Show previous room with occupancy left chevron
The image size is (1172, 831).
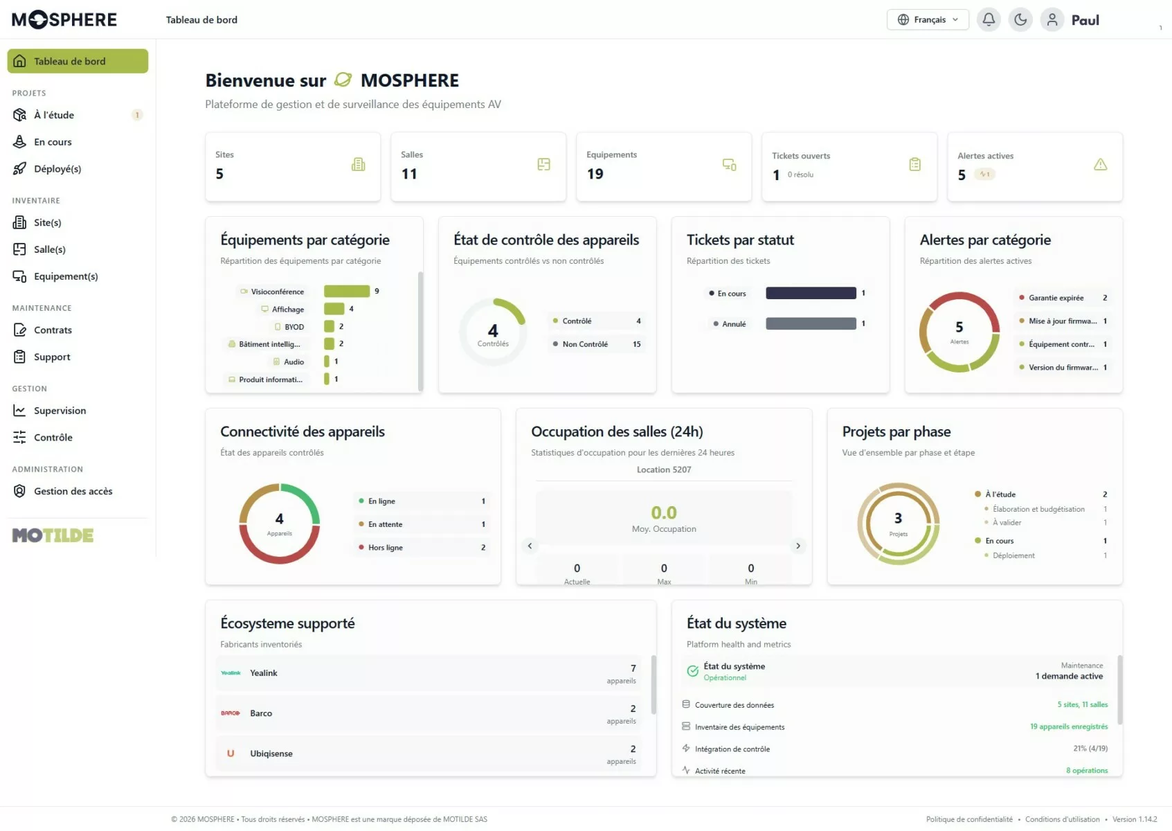click(530, 546)
